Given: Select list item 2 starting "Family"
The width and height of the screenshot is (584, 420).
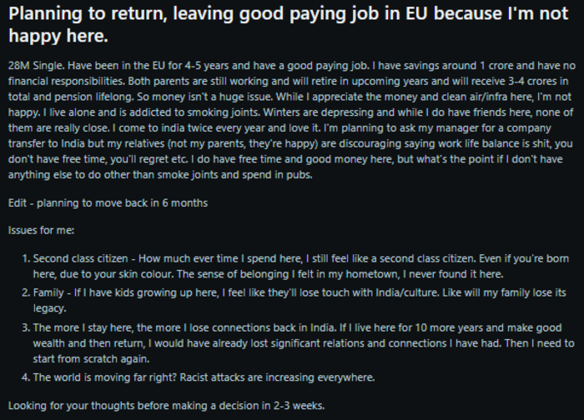Looking at the screenshot, I should tap(294, 300).
